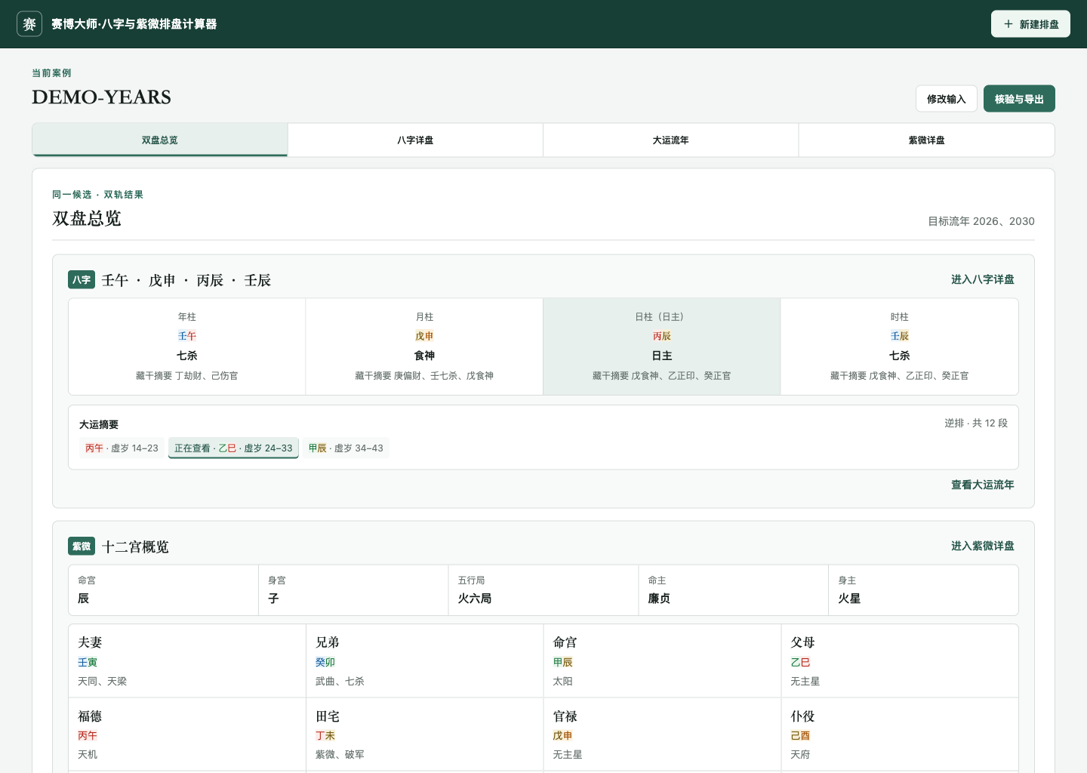Click the 赛博大师·八字与紫微排盘计算器 app title
The height and width of the screenshot is (773, 1087).
pos(134,24)
